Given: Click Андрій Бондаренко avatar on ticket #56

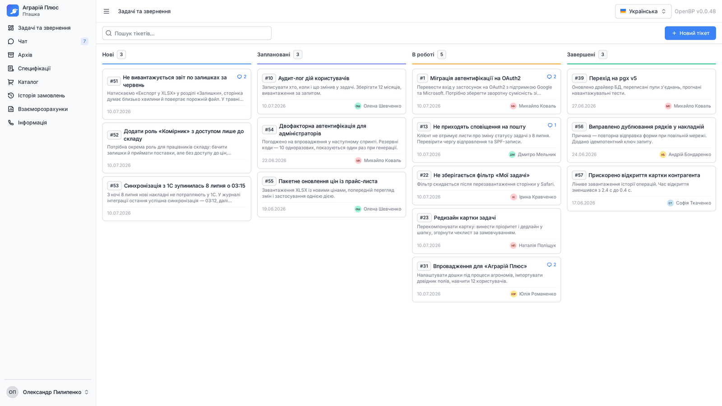Looking at the screenshot, I should (663, 155).
